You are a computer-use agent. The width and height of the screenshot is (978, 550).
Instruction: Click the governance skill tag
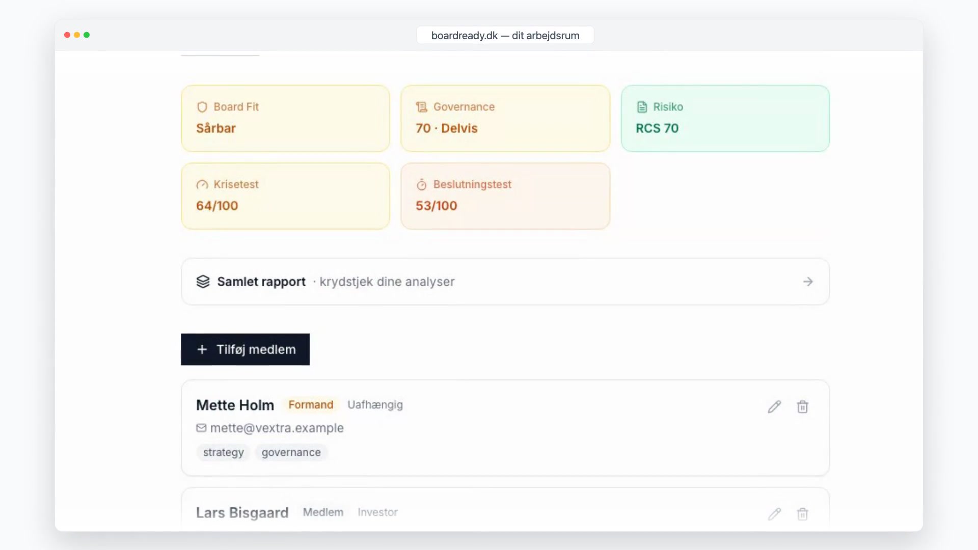(291, 452)
